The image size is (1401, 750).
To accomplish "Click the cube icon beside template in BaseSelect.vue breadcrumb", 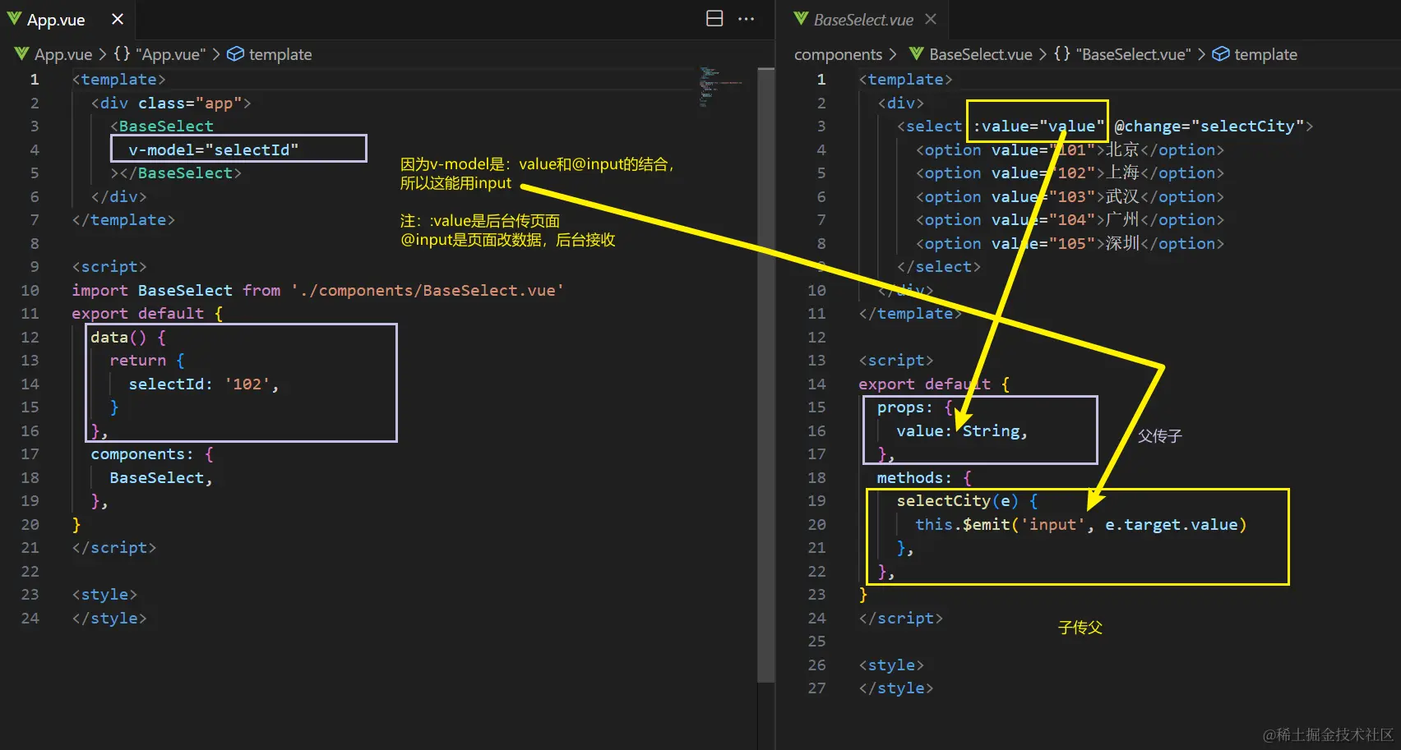I will 1221,53.
